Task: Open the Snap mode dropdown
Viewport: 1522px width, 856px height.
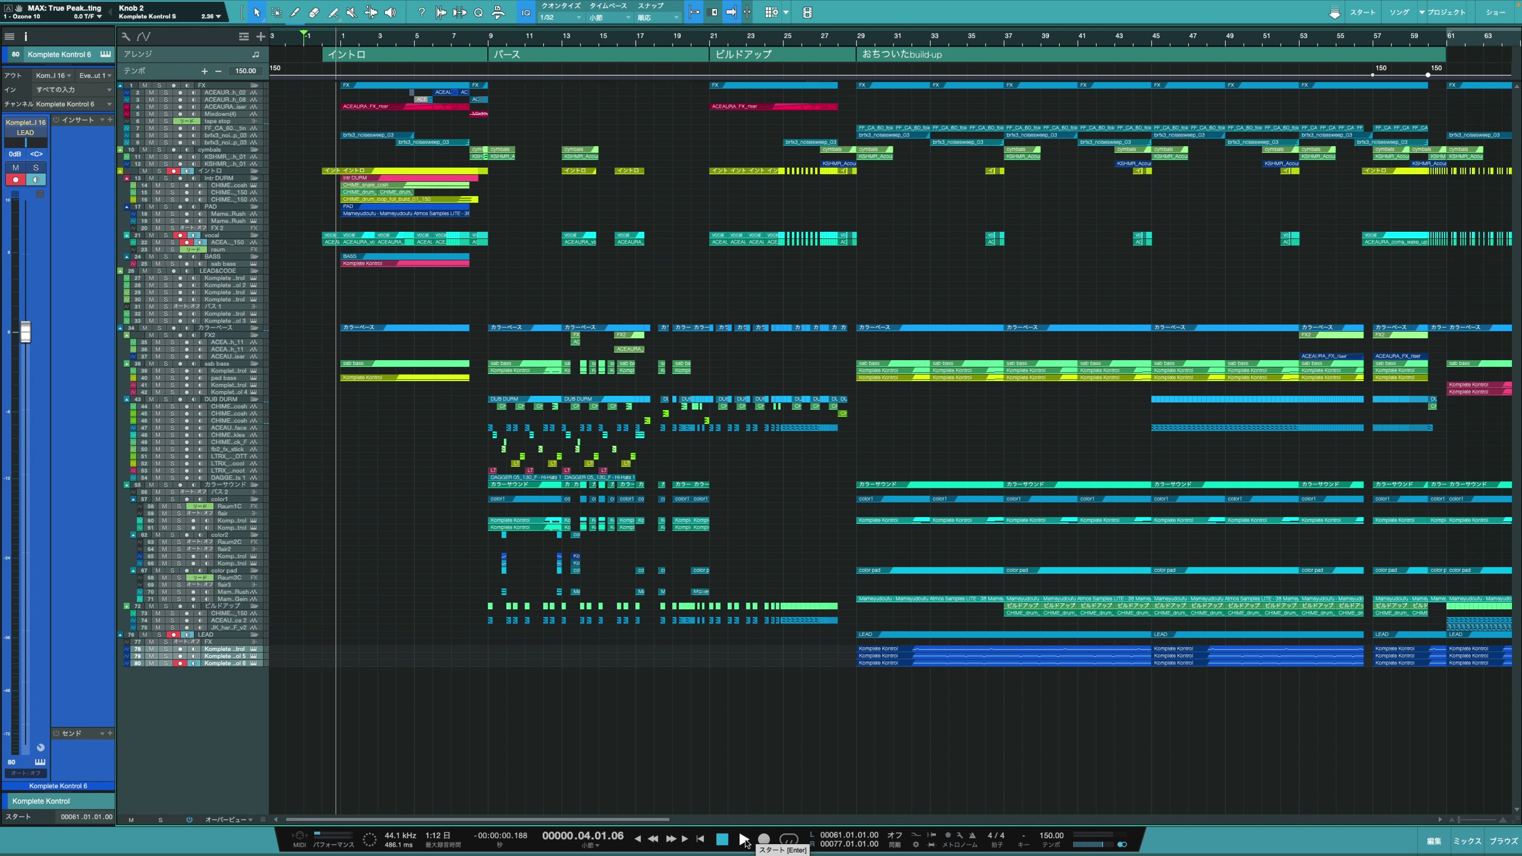Action: point(657,18)
